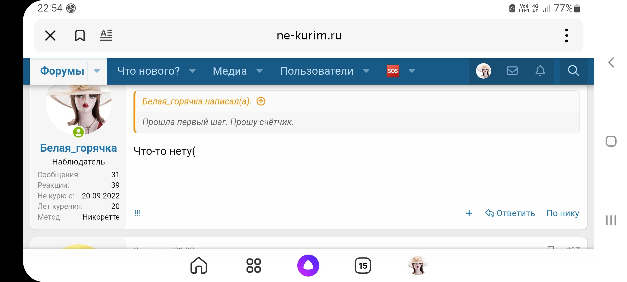Open services grid in bottom bar

pos(253,266)
